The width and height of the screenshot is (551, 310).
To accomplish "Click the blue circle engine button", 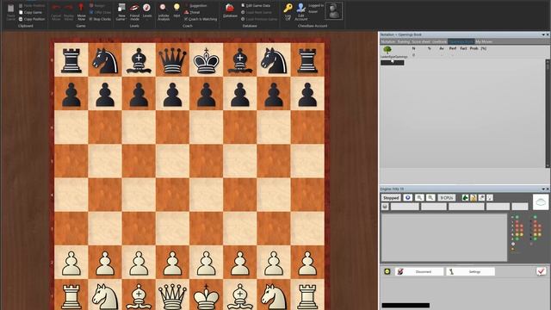I will pyautogui.click(x=407, y=198).
